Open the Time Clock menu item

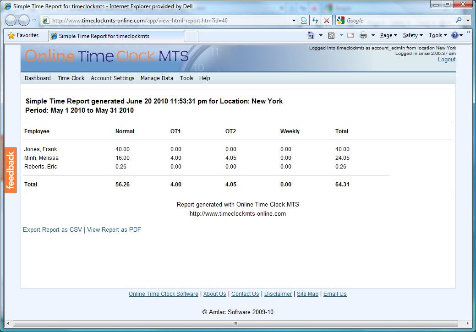pos(71,78)
